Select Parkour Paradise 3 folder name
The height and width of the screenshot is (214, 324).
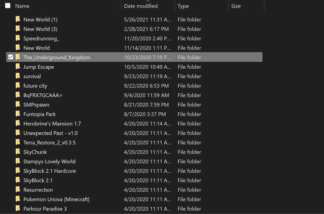(x=45, y=209)
